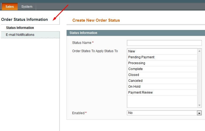This screenshot has height=131, width=205.
Task: Select Pending Payment order state
Action: pyautogui.click(x=162, y=57)
